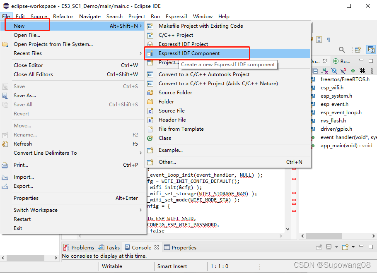
Task: Click Smart Insert in status bar
Action: tap(172, 266)
